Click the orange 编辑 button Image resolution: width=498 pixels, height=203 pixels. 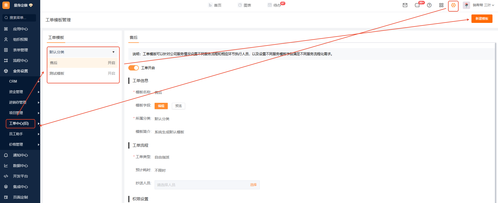tap(161, 106)
